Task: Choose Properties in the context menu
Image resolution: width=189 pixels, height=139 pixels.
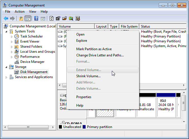Action: (x=103, y=97)
